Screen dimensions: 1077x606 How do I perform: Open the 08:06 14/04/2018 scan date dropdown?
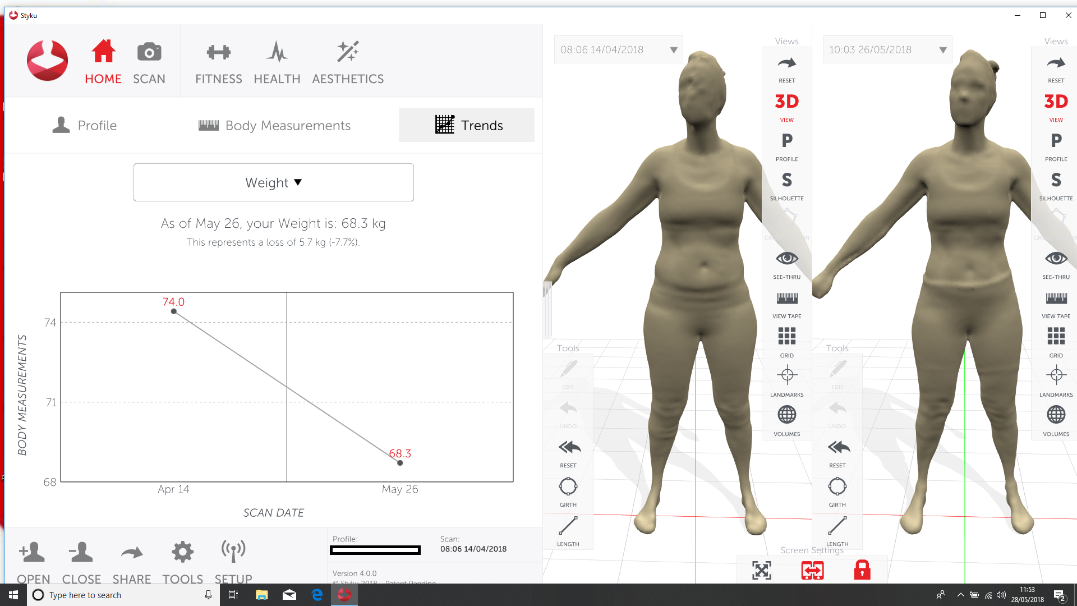[x=618, y=49]
